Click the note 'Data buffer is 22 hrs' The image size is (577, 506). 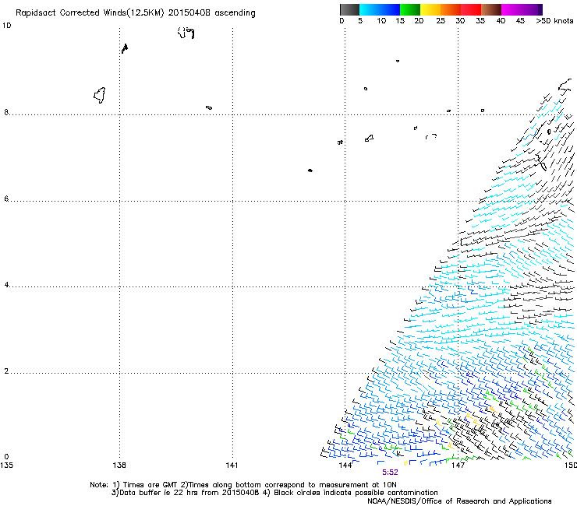pyautogui.click(x=159, y=493)
